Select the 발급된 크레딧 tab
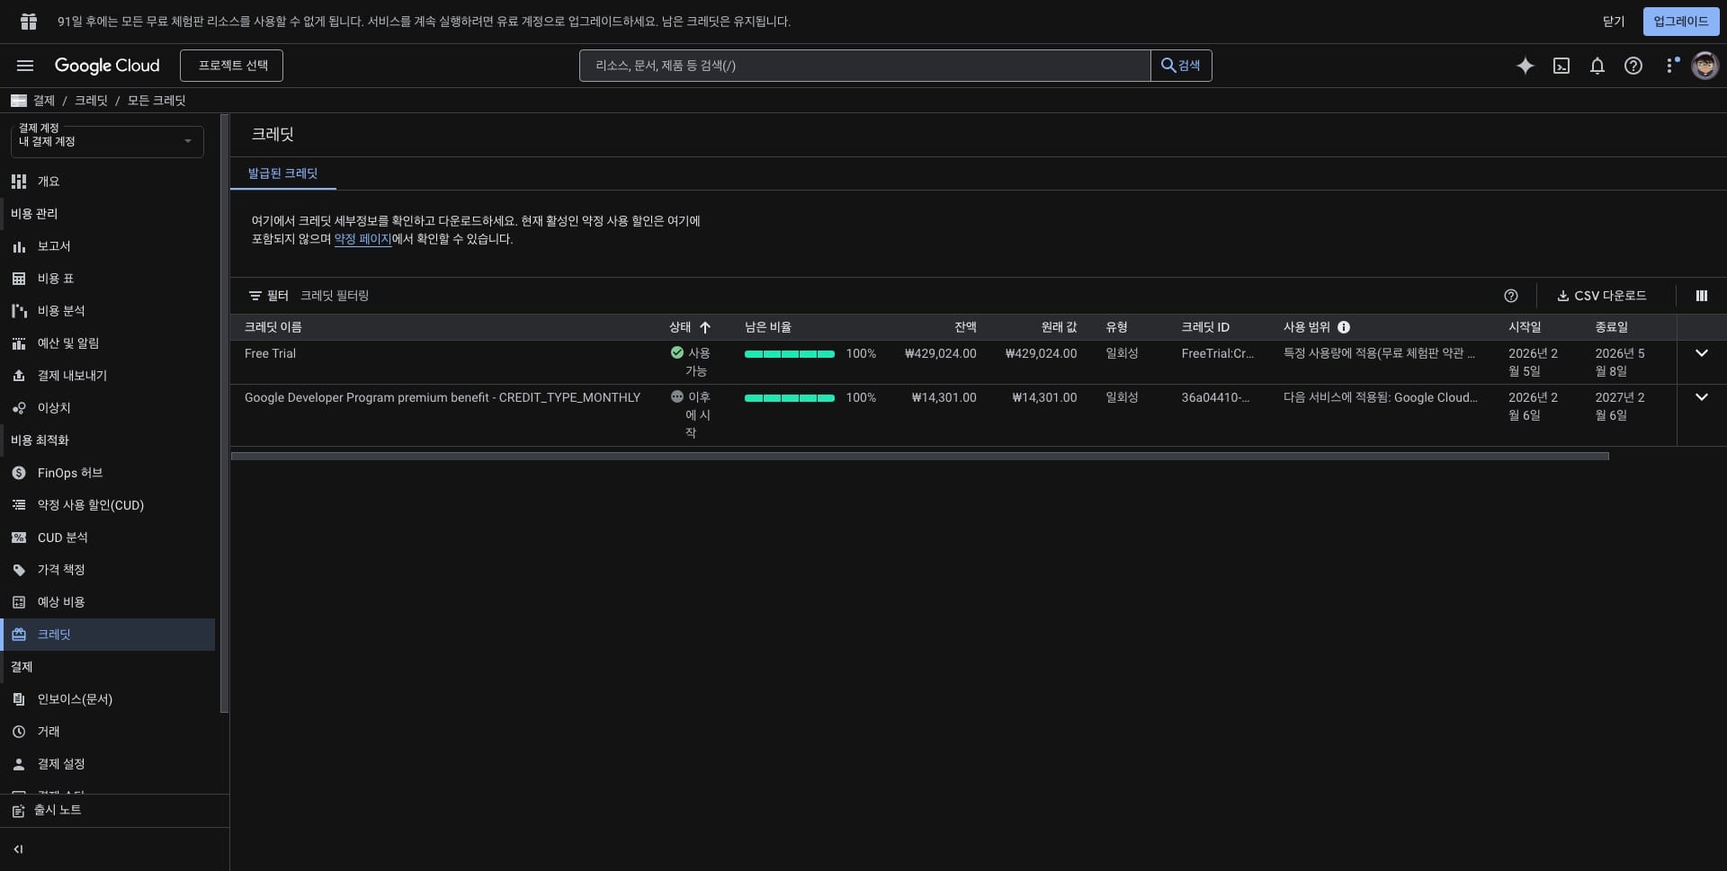1727x871 pixels. point(282,173)
